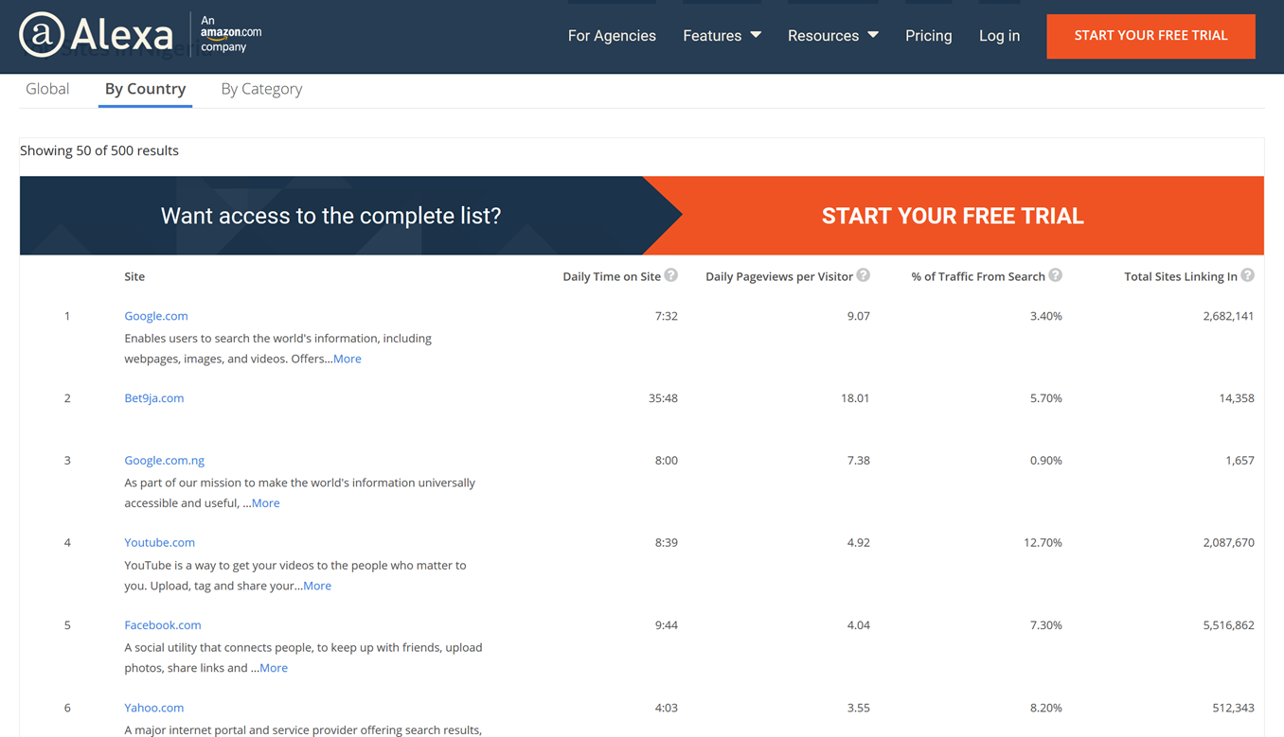The width and height of the screenshot is (1284, 737).
Task: Click the Total Sites Linking In header
Action: coord(1181,276)
